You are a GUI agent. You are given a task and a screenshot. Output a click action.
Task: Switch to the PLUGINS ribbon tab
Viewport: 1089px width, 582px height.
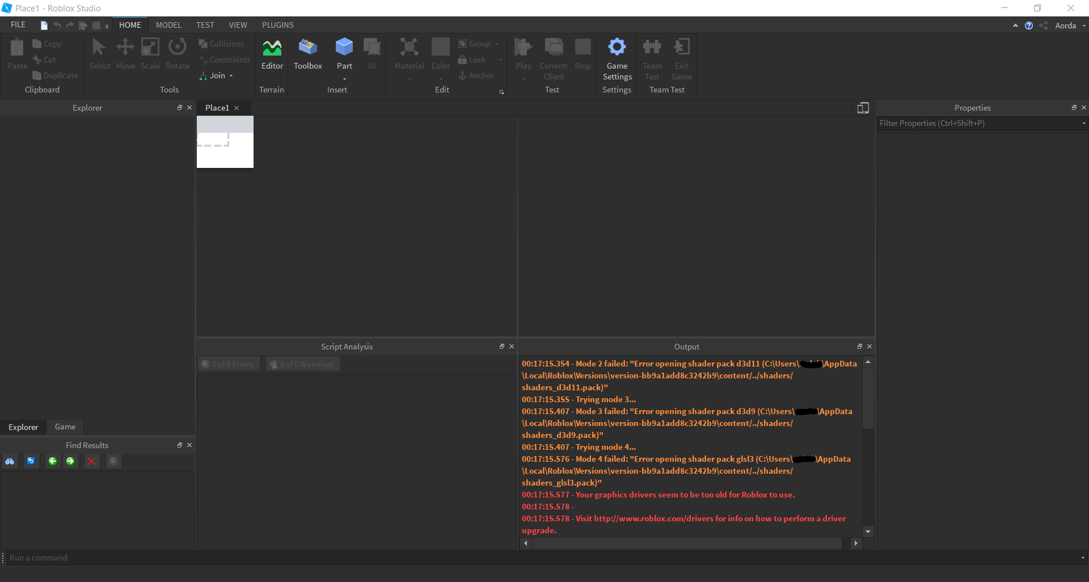click(x=278, y=25)
